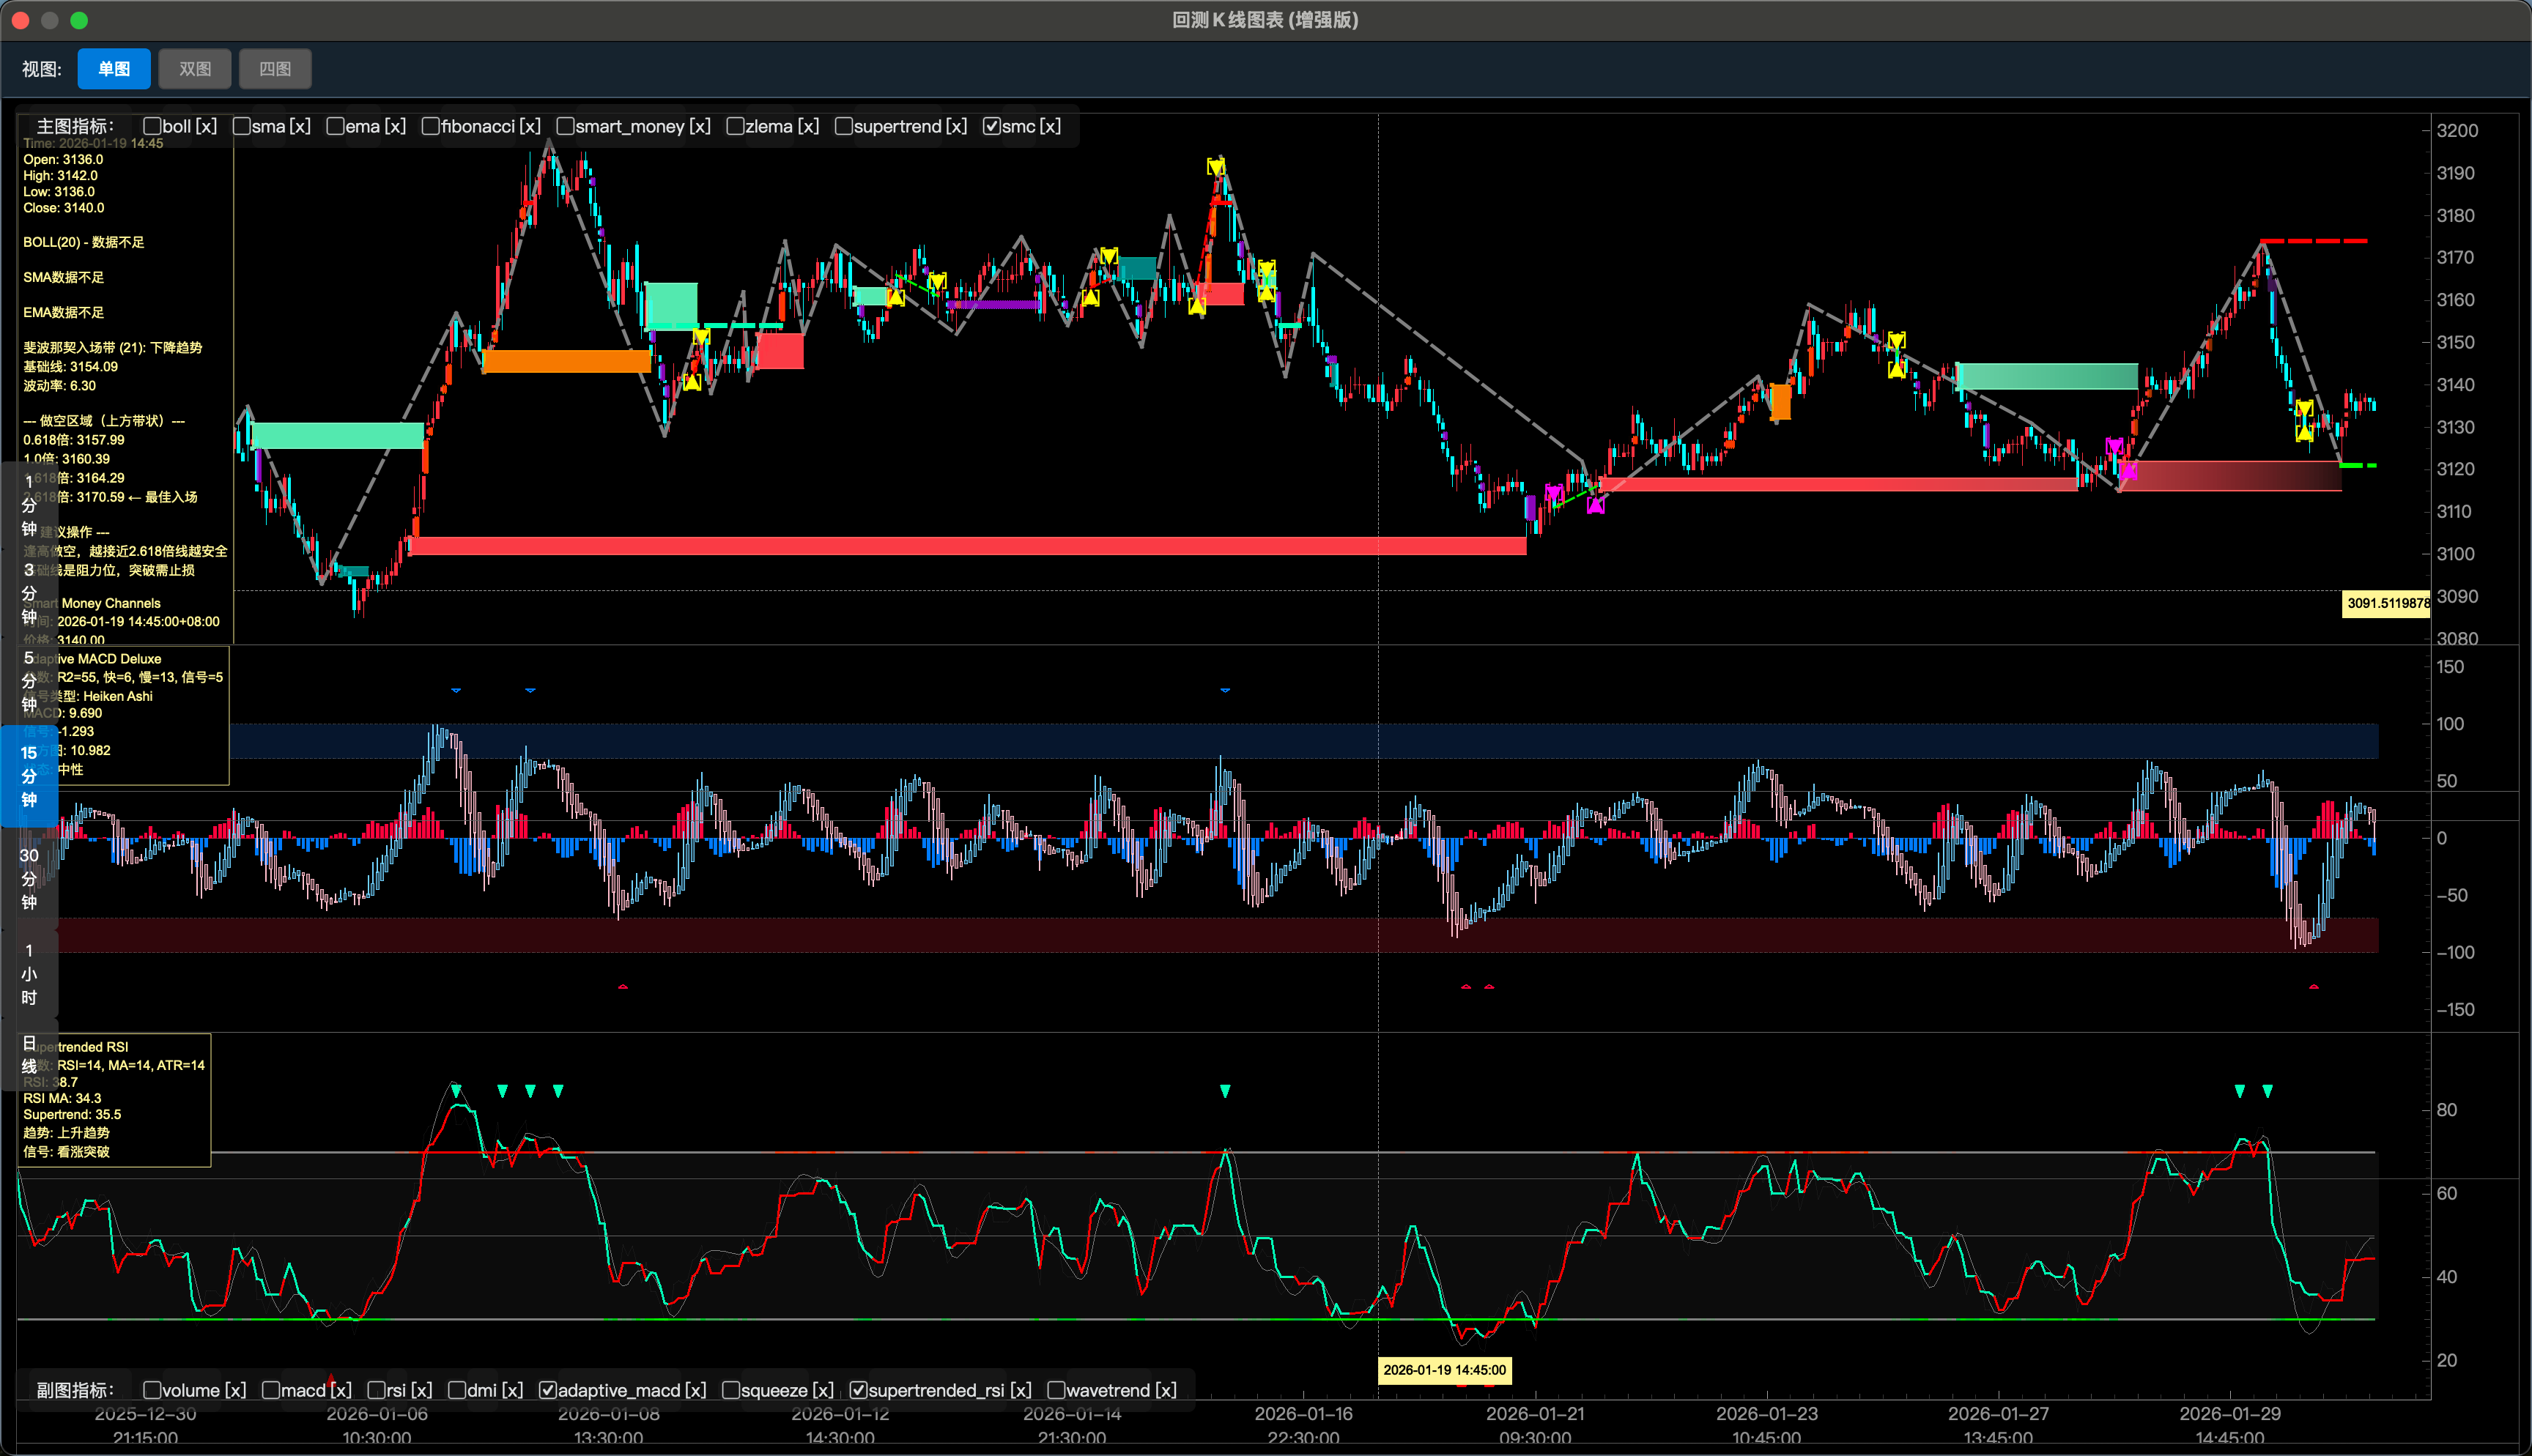
Task: Choose the 日线 daily timeframe
Action: pos(29,1055)
